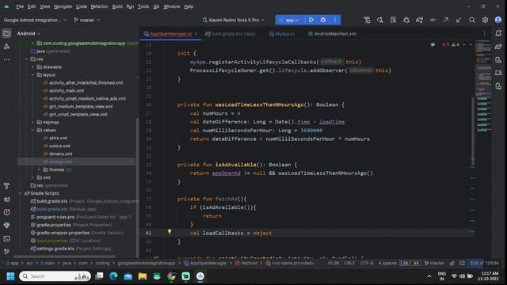The width and height of the screenshot is (507, 285).
Task: Open Google Admob Integration project dropdown
Action: click(x=35, y=20)
